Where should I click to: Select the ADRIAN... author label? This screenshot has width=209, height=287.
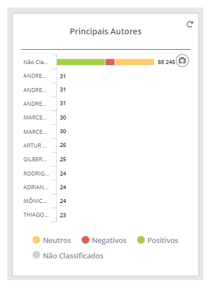[36, 188]
